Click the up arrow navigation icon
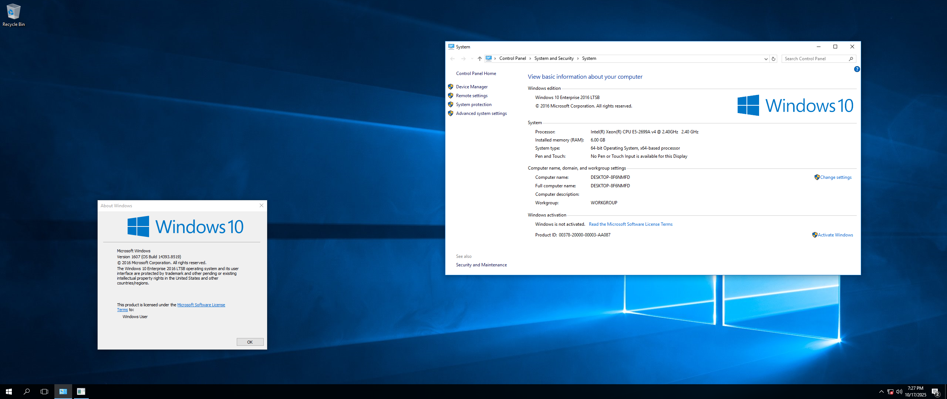 click(x=479, y=59)
